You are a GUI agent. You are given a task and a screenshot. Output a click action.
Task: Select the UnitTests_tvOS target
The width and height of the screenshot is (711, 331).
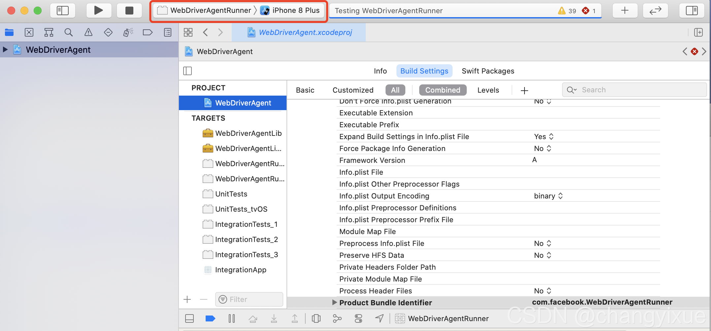[x=235, y=209]
